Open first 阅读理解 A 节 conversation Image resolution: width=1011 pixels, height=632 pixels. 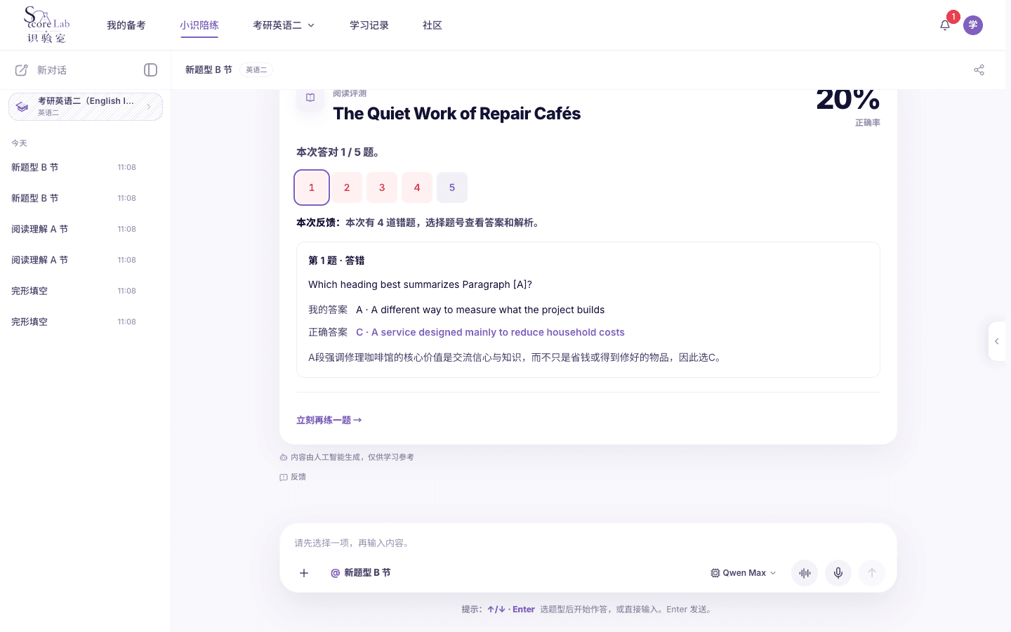click(x=86, y=229)
